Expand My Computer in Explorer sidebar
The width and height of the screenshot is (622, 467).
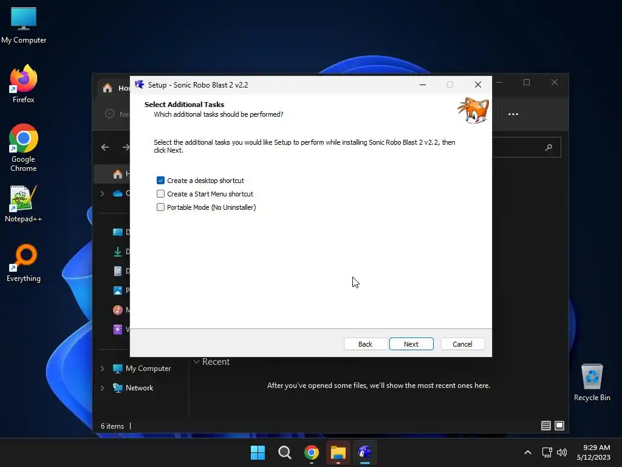point(102,368)
